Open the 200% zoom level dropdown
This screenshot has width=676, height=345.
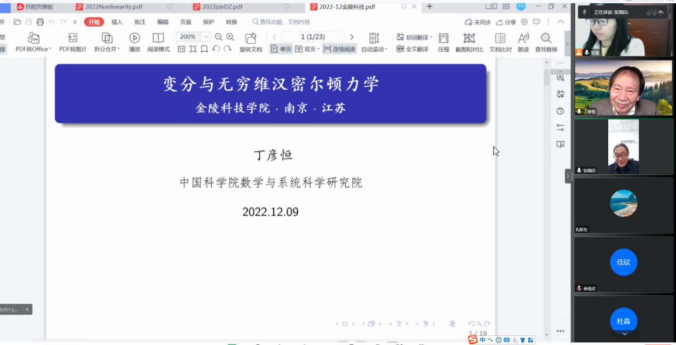pos(206,37)
